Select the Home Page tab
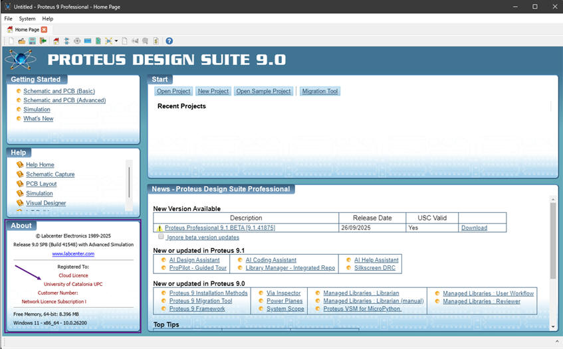 pos(27,29)
